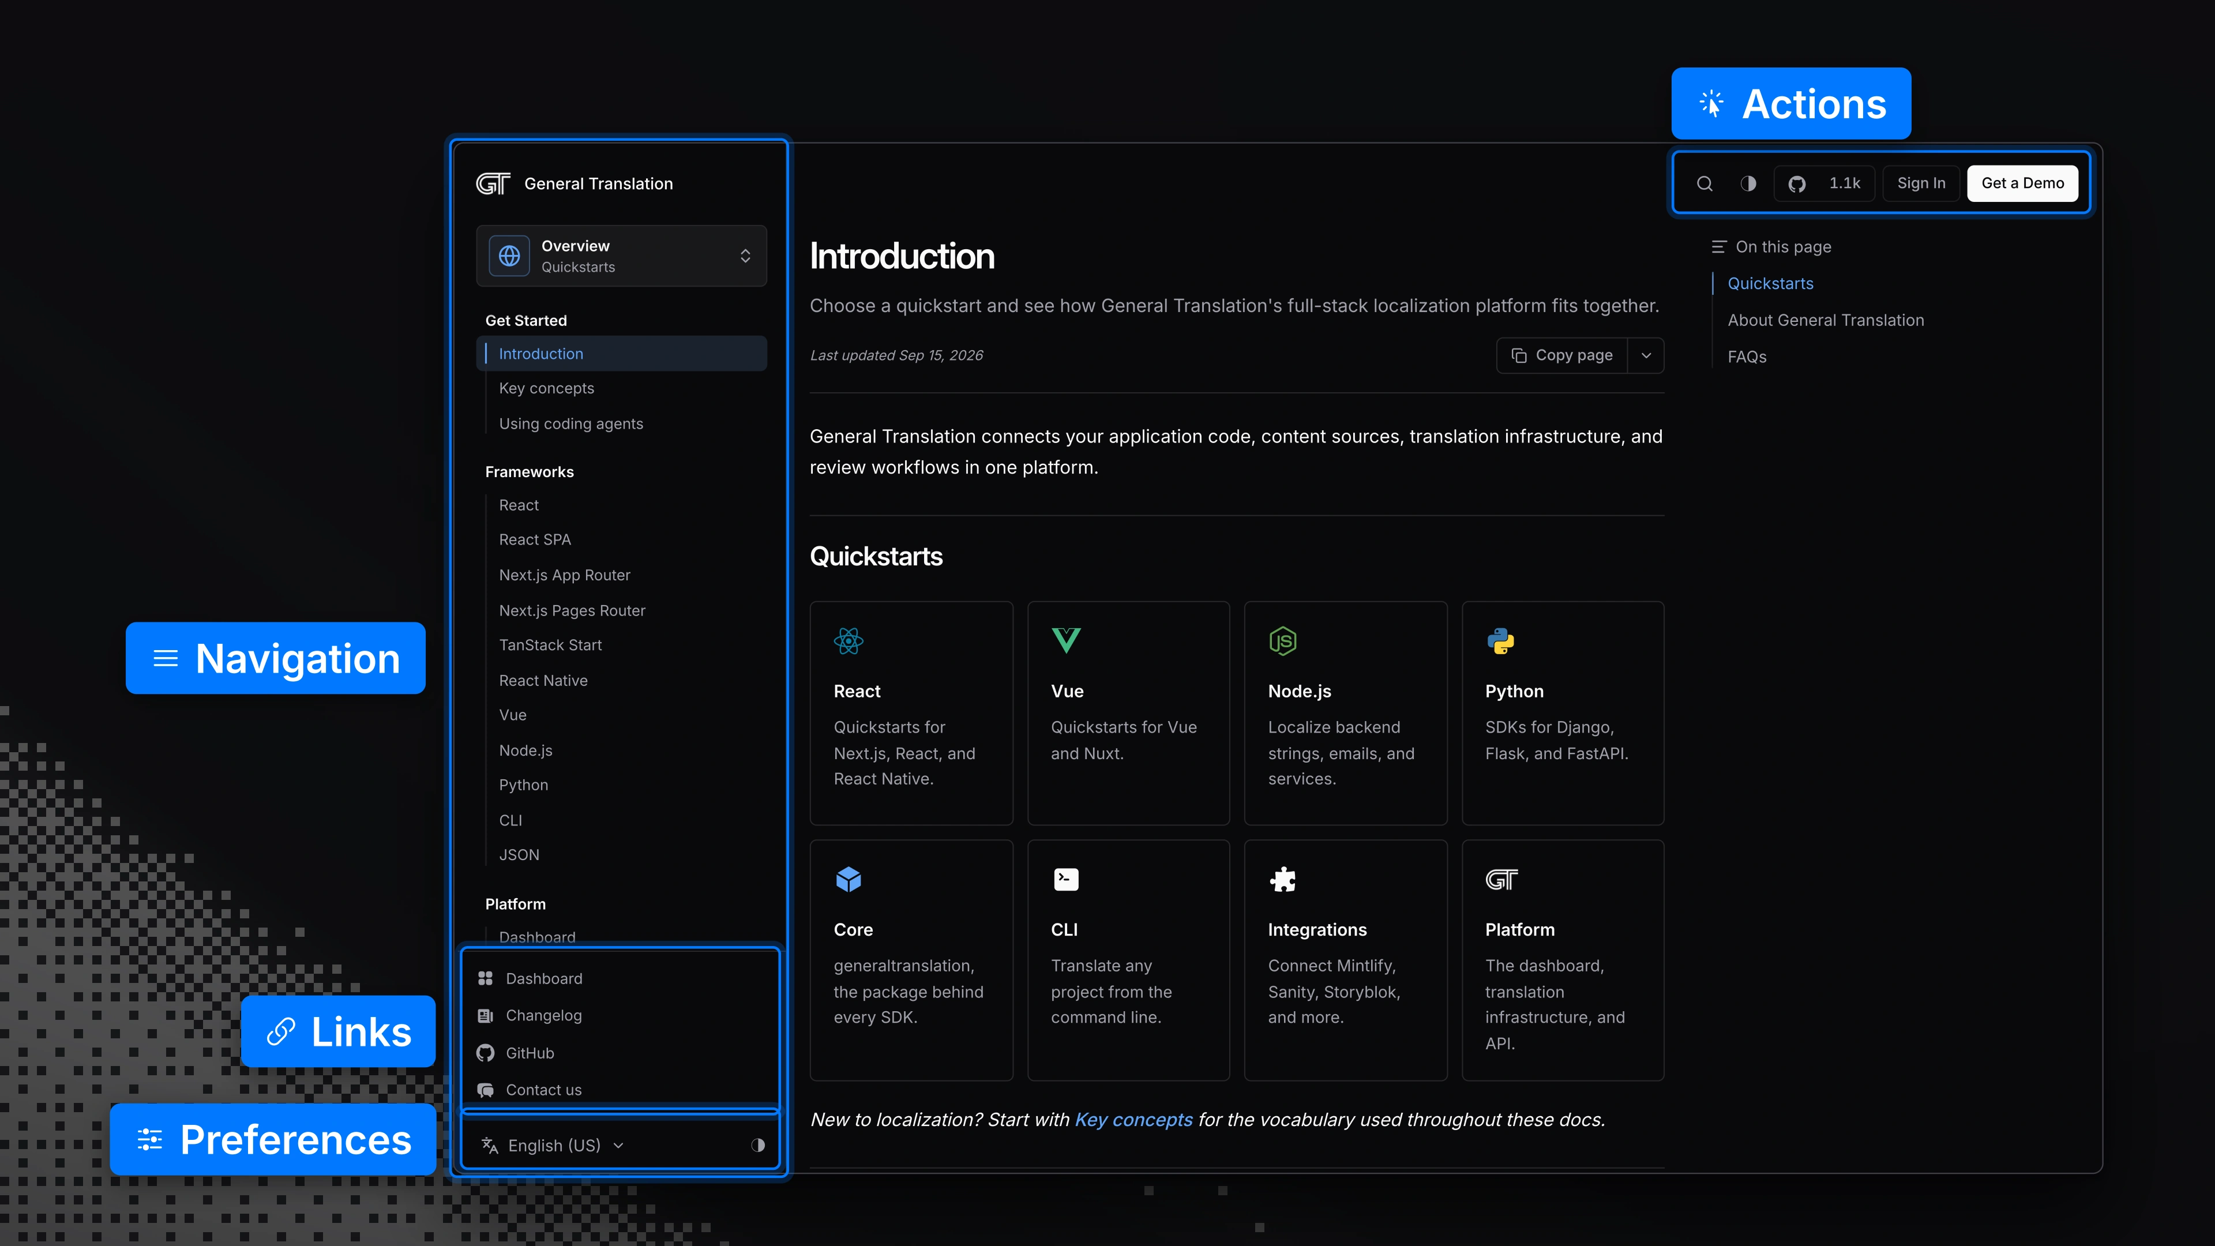
Task: Click the translate language icon
Action: tap(490, 1146)
